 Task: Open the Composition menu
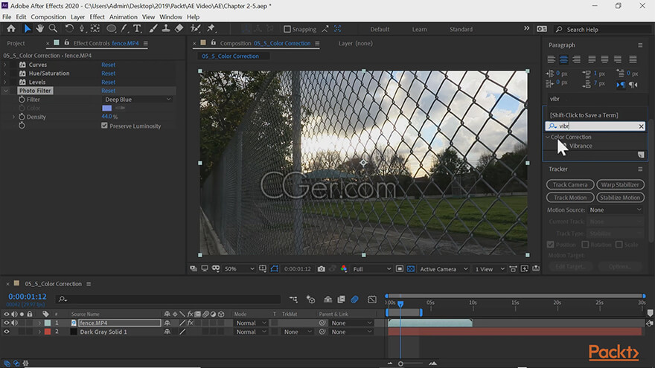point(48,17)
